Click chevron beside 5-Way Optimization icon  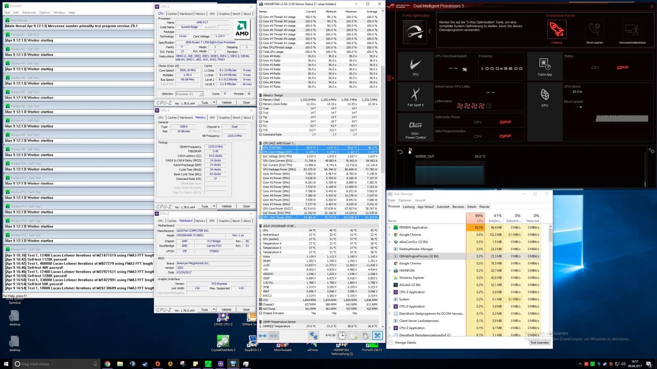[430, 32]
